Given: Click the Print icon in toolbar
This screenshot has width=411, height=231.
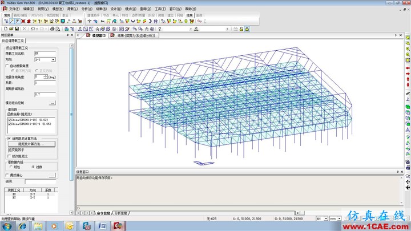Looking at the screenshot, I should tap(52, 29).
